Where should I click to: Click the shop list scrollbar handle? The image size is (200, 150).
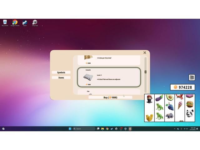pos(145,72)
